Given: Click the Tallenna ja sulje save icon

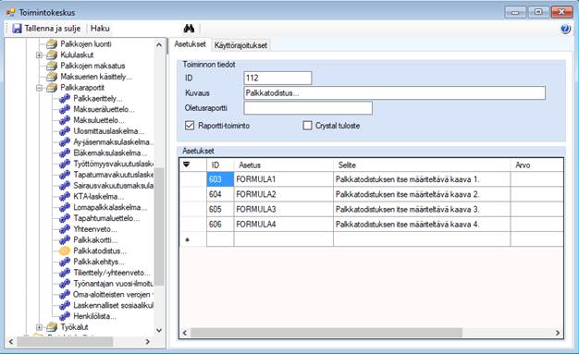Looking at the screenshot, I should tap(17, 29).
